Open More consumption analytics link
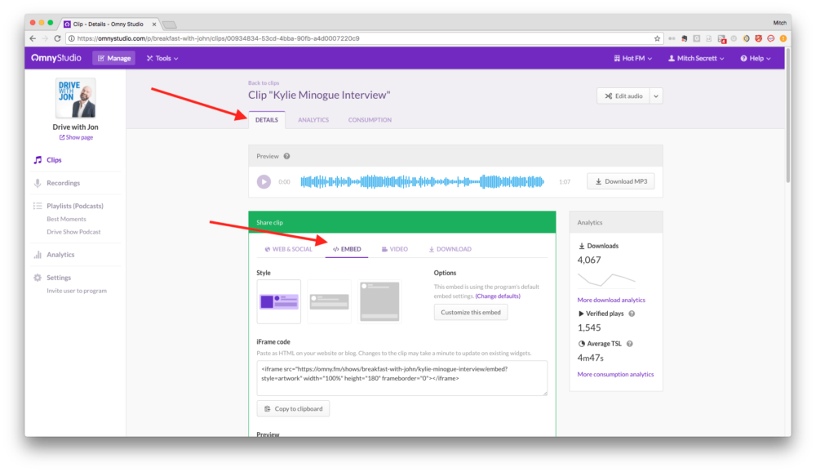The image size is (816, 472). [x=615, y=374]
